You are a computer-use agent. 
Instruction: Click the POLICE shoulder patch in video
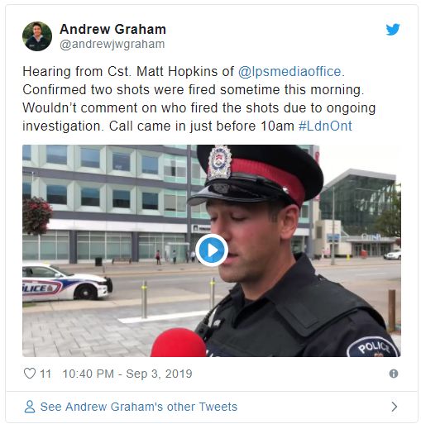point(373,347)
